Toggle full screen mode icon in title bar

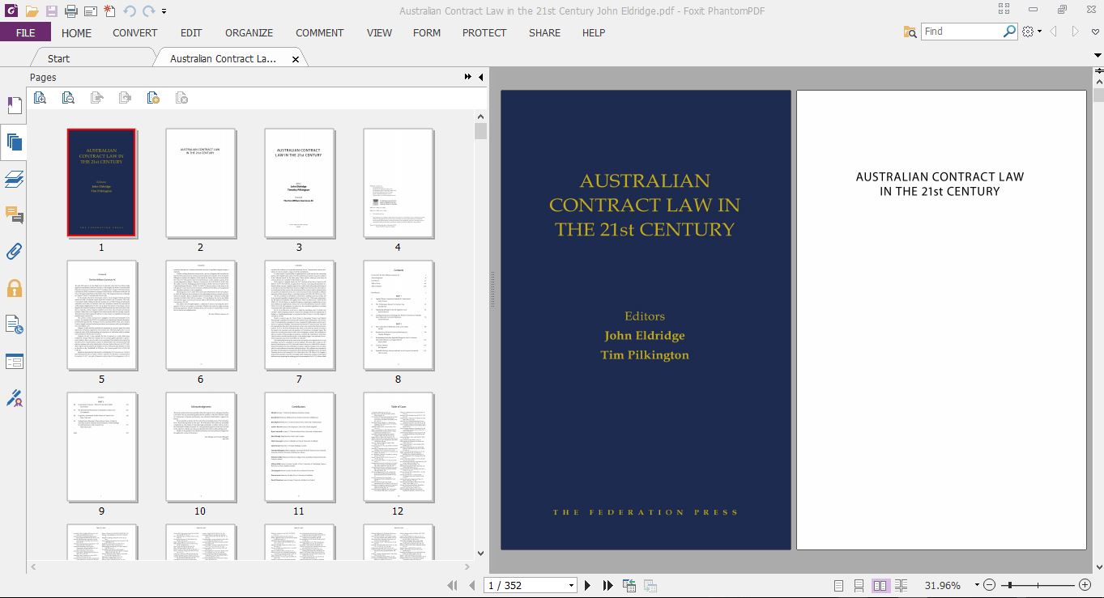(1004, 11)
